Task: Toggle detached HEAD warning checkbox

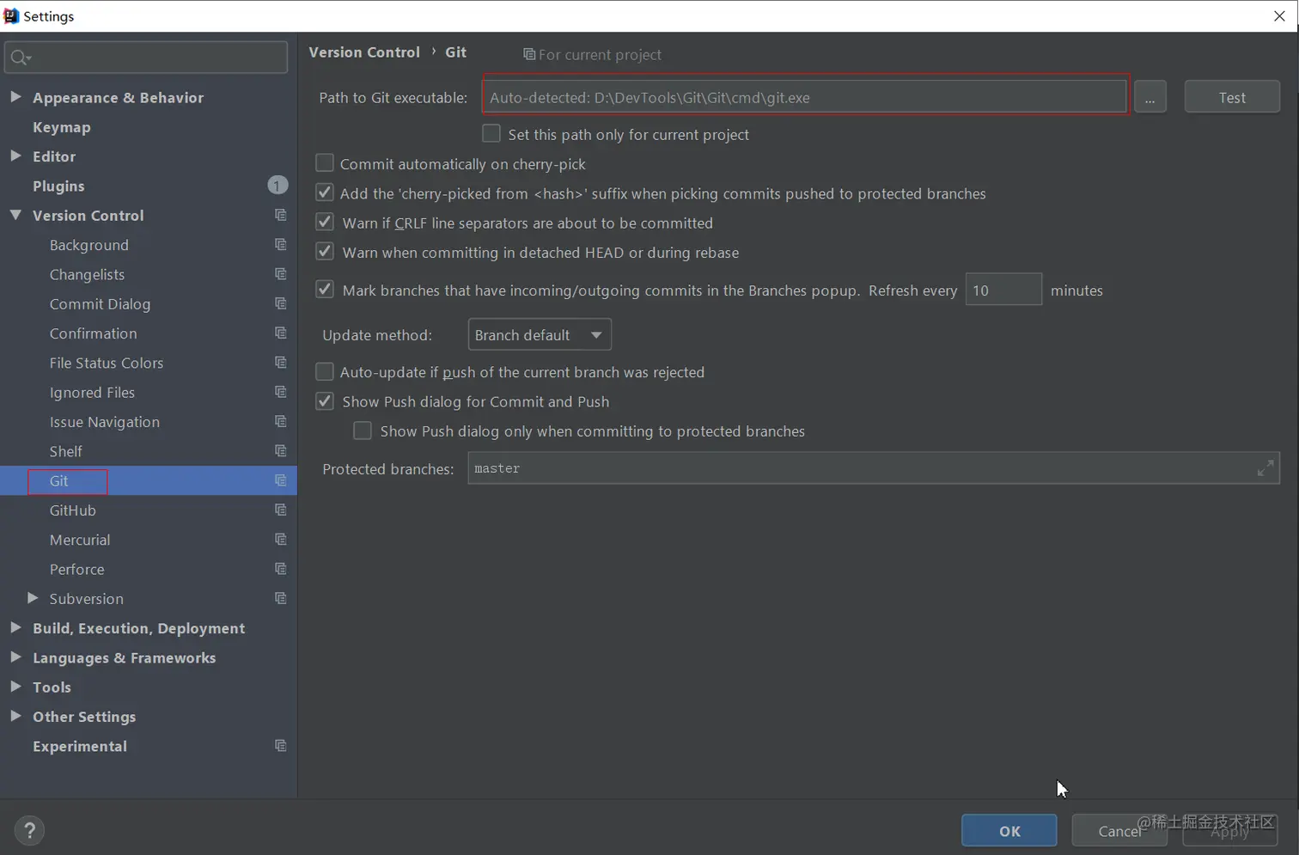Action: [x=325, y=252]
